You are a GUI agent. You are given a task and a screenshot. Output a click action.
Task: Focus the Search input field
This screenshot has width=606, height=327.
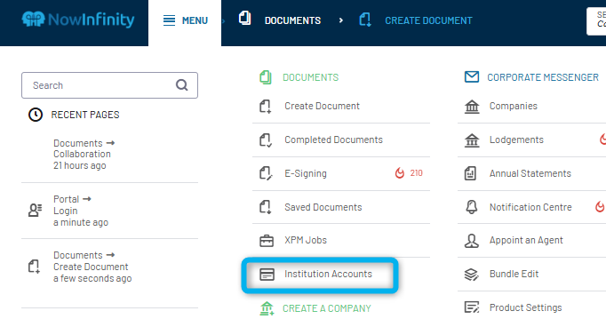click(x=110, y=85)
